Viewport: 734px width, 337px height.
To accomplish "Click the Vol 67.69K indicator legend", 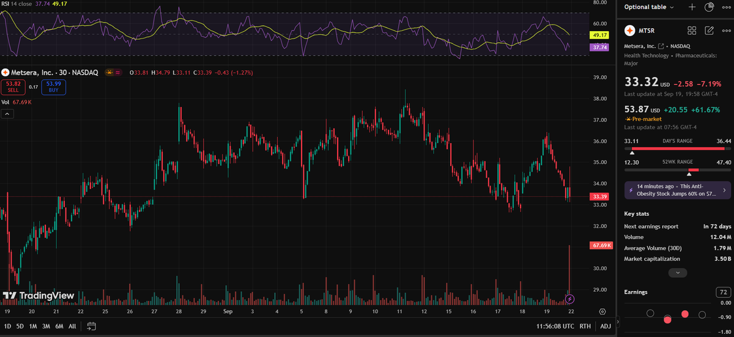I will click(x=16, y=102).
